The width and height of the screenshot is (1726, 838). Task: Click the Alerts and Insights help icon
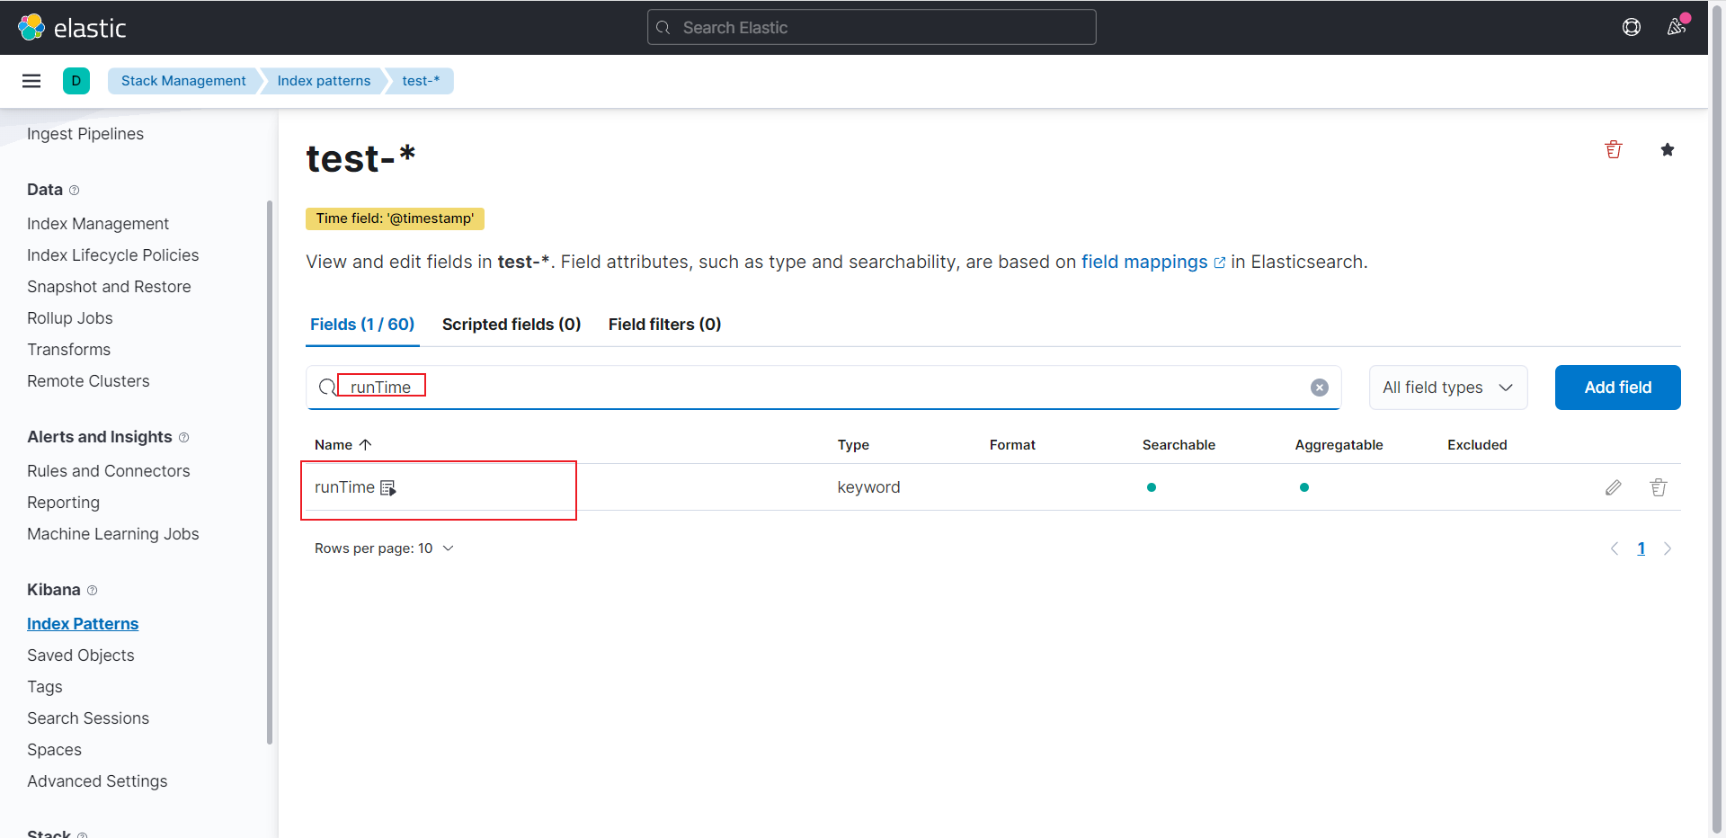click(184, 438)
